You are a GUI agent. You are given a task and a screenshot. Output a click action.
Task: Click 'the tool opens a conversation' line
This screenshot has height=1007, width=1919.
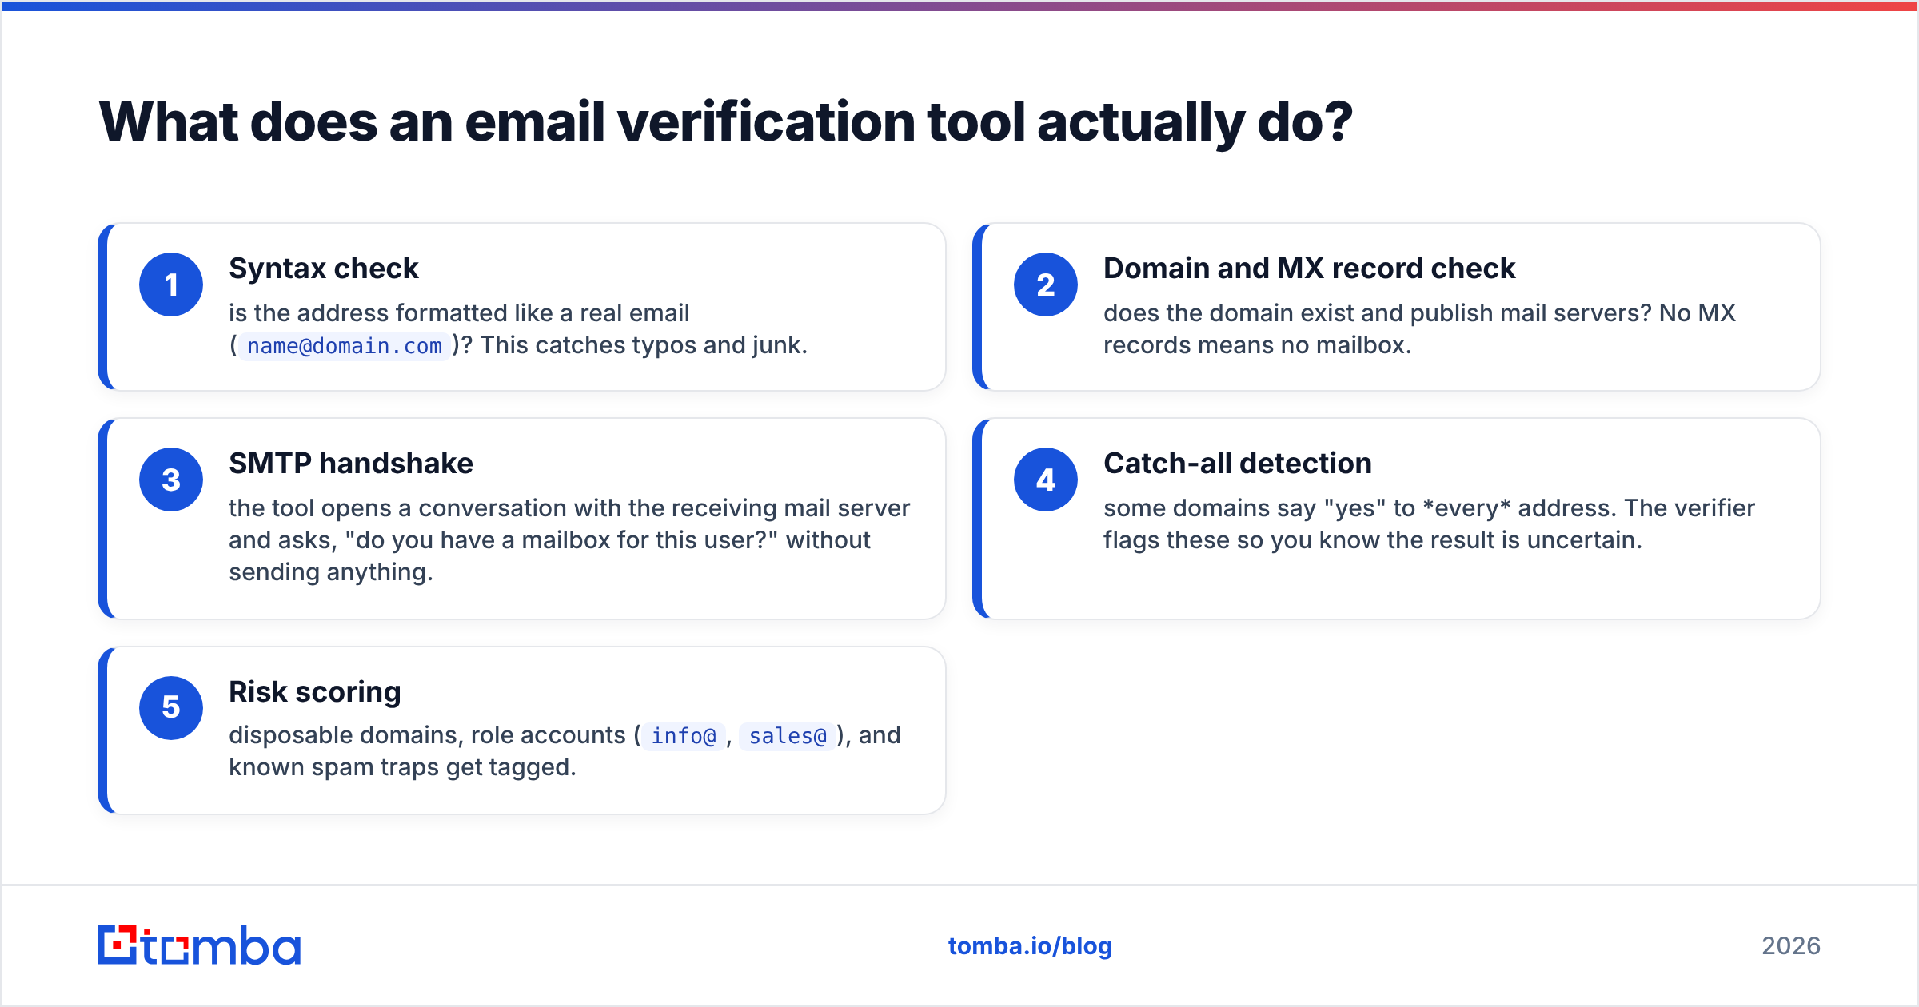click(x=569, y=508)
